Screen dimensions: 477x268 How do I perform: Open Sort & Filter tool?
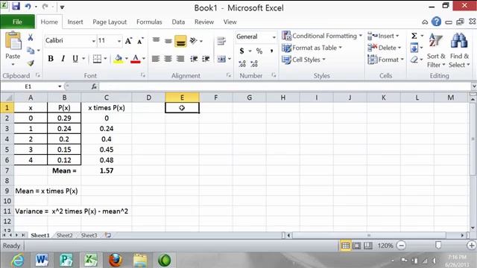pos(436,50)
